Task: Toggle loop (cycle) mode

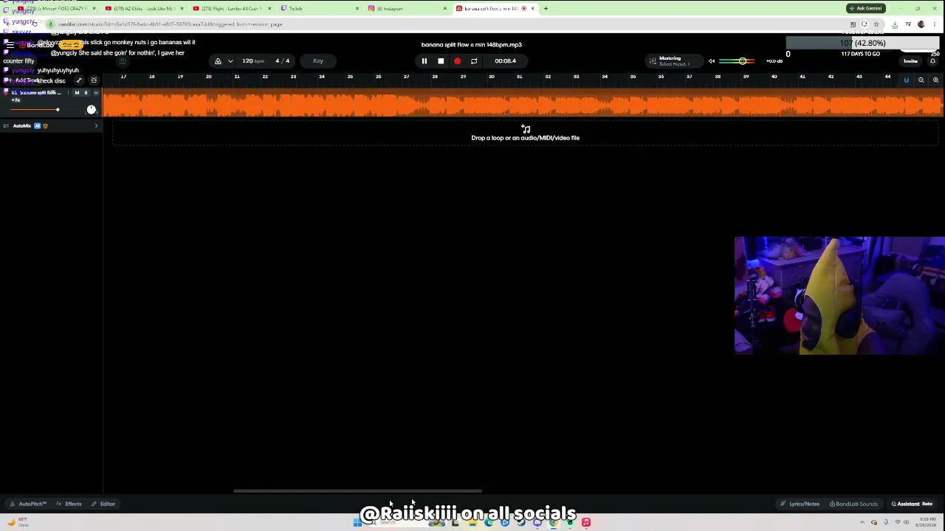Action: [474, 61]
